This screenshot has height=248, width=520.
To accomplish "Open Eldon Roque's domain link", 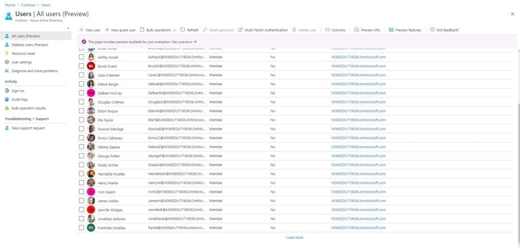I will coord(359,111).
